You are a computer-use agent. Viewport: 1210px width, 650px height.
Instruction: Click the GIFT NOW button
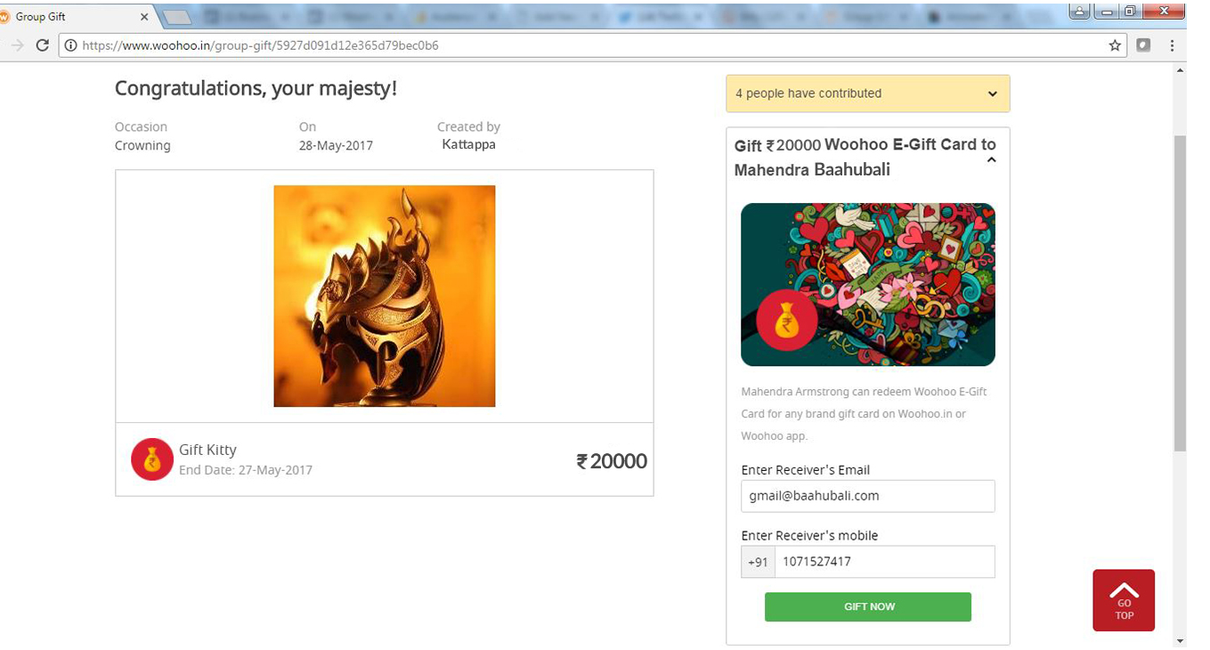[868, 606]
